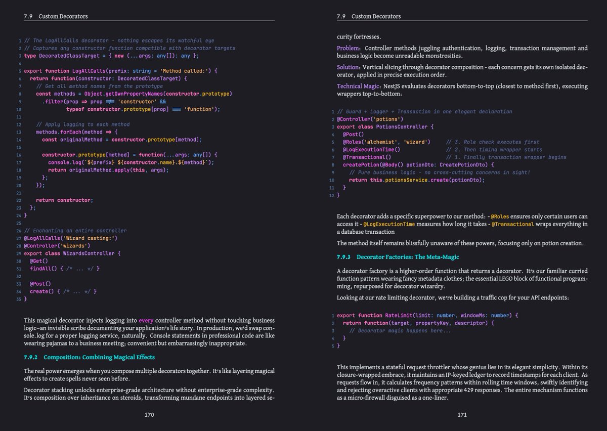Image resolution: width=607 pixels, height=431 pixels.
Task: Click comment 'Apply logging to each method'
Action: 83,124
